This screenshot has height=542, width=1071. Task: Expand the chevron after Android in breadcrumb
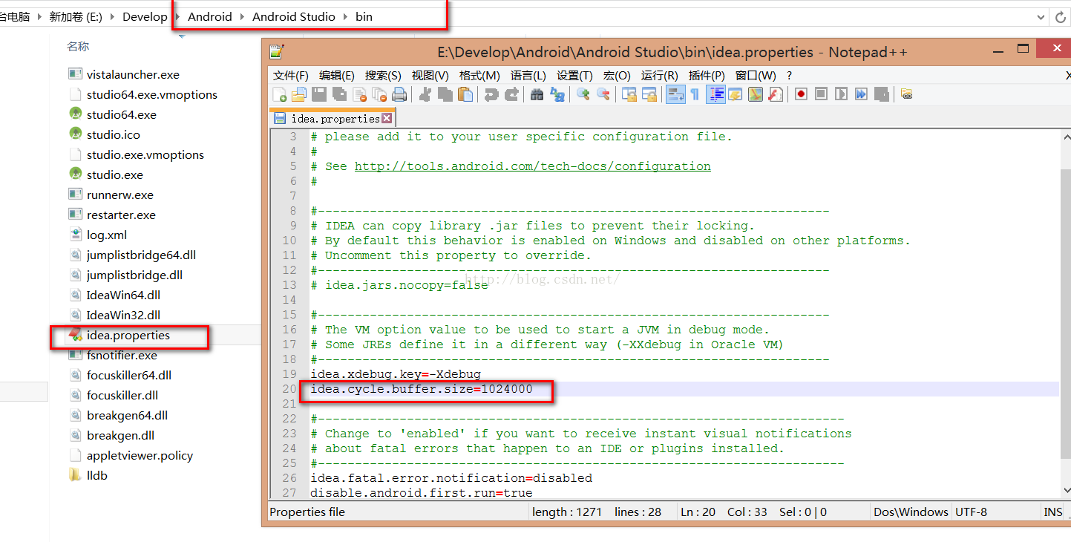tap(242, 16)
